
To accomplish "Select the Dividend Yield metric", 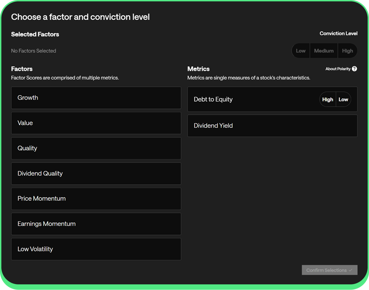I will (x=272, y=125).
